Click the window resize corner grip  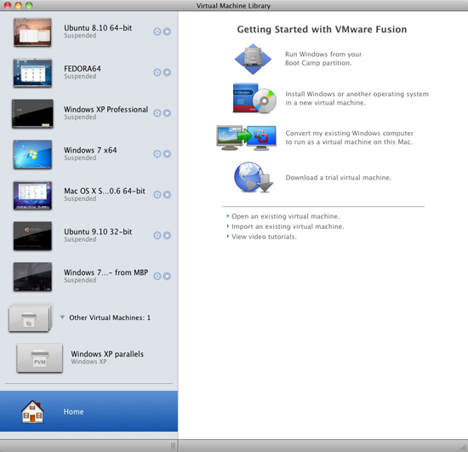pyautogui.click(x=464, y=447)
